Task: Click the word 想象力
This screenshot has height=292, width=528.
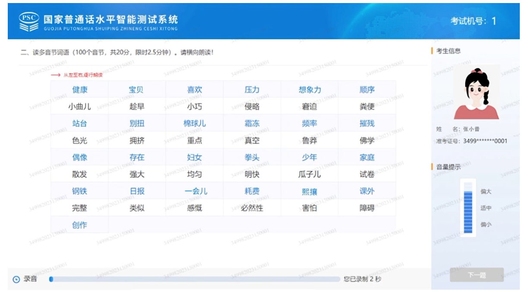Action: pos(310,90)
